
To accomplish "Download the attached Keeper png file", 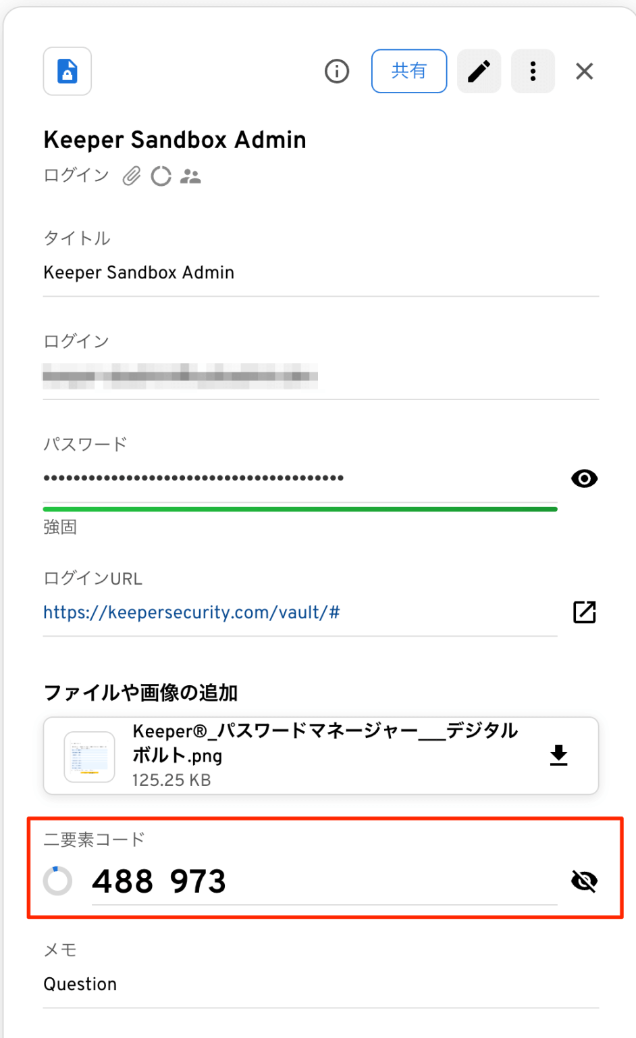I will coord(558,756).
